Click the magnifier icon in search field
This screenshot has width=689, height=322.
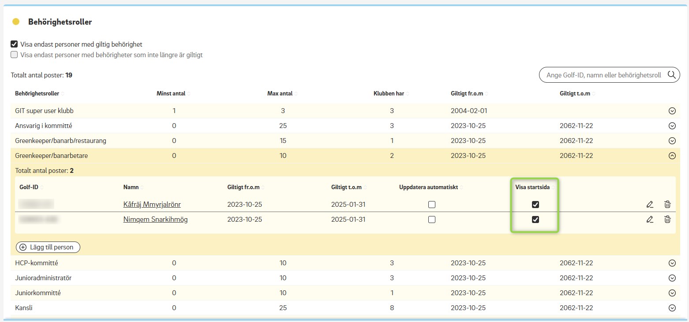tap(671, 75)
